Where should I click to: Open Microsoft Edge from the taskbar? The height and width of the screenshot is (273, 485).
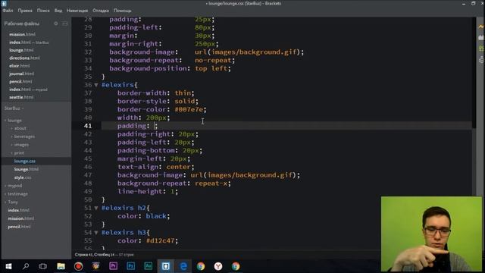(183, 266)
